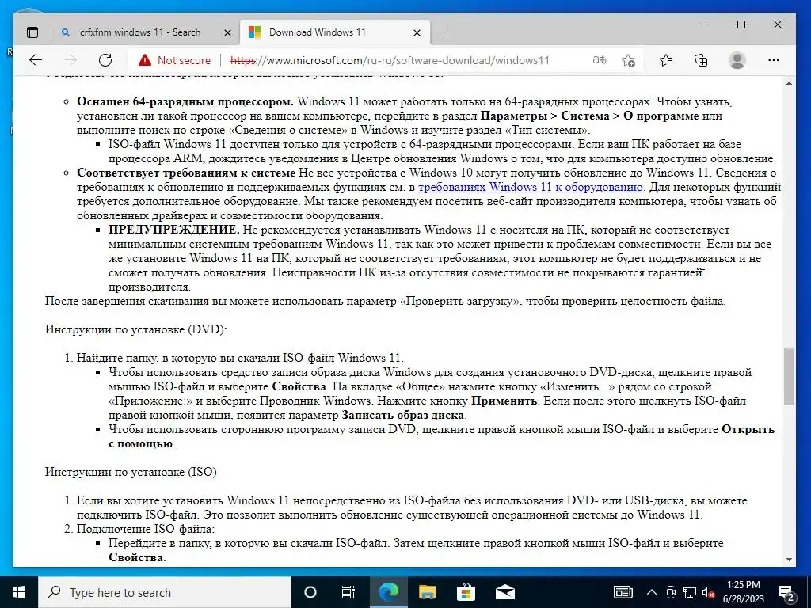This screenshot has width=811, height=608.
Task: Open the Collections panel
Action: pos(701,60)
